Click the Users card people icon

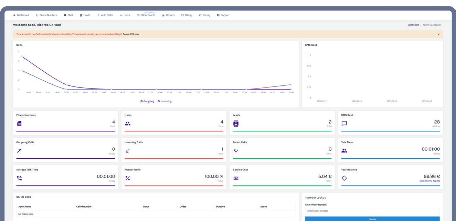[128, 124]
